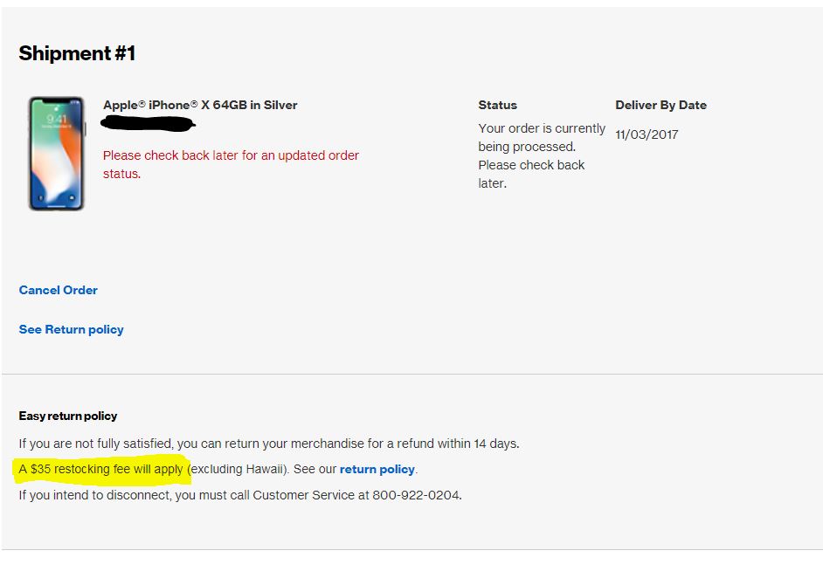Click the Deliver By Date header
This screenshot has height=585, width=823.
(660, 105)
